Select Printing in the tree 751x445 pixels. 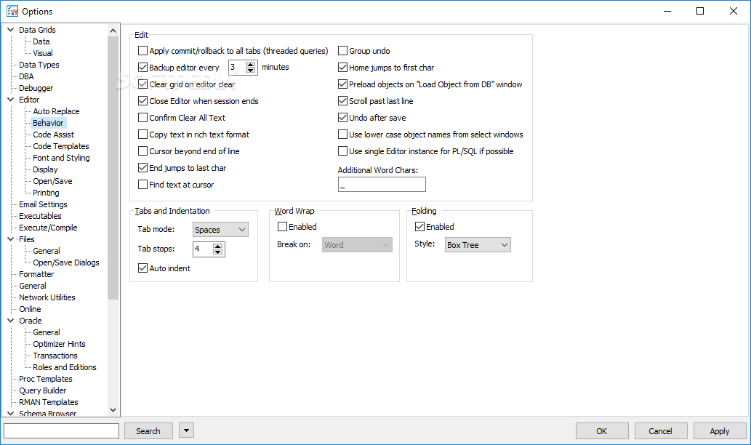pos(46,193)
